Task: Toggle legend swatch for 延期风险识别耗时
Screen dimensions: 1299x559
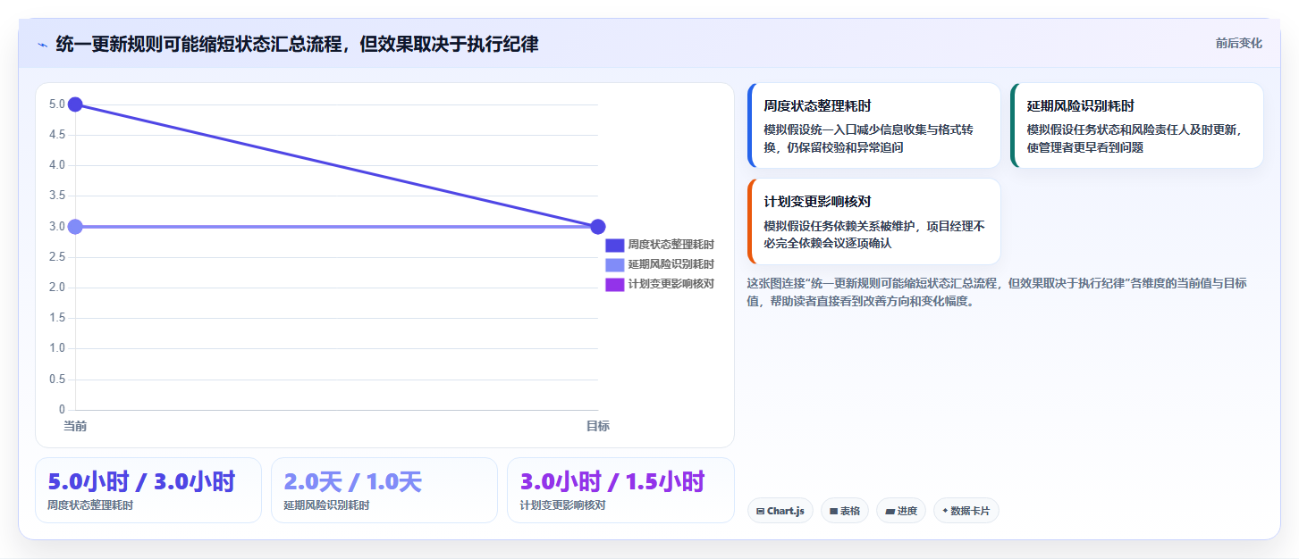Action: click(x=614, y=264)
